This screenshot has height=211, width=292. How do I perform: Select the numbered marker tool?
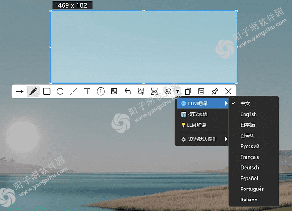click(100, 91)
